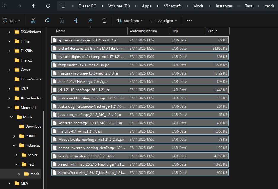Expand the DS4Windows folder node
Viewport: 278px width, 189px height.
point(9,32)
